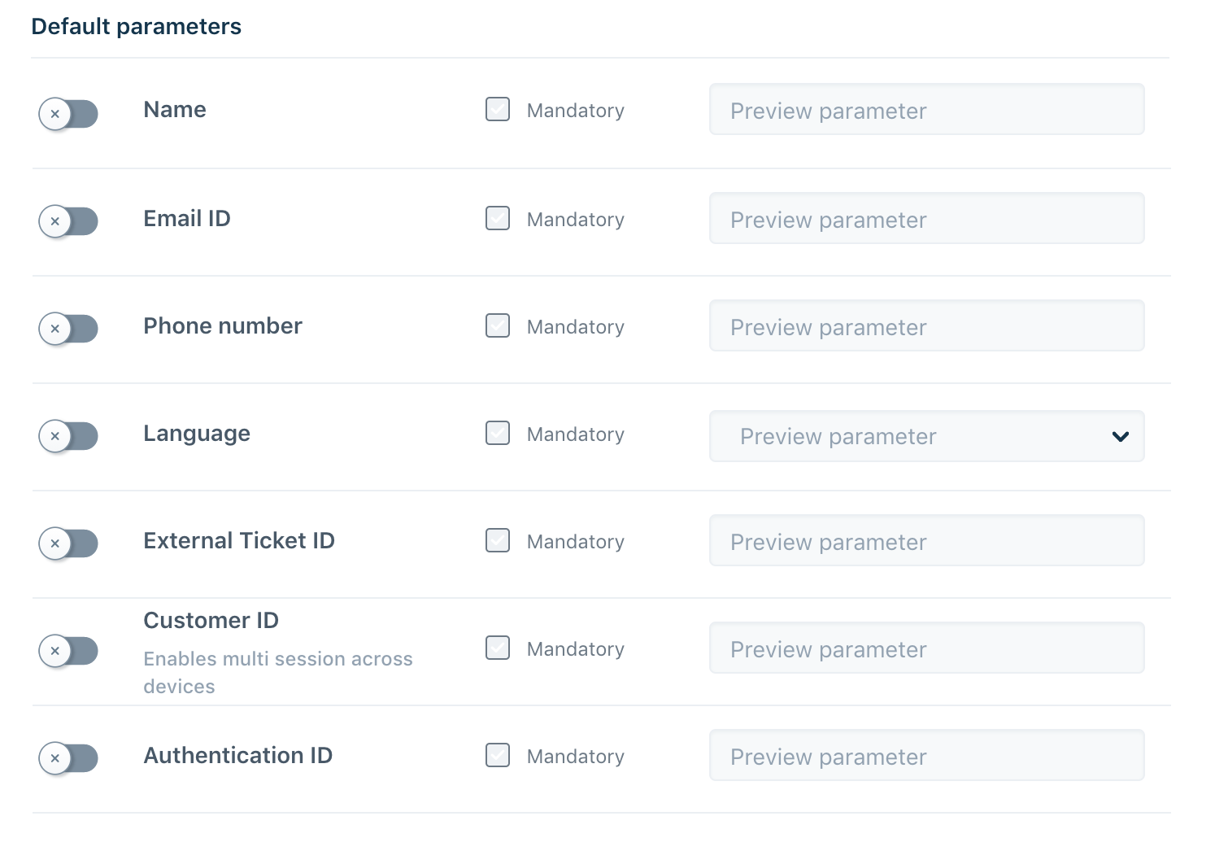This screenshot has width=1228, height=851.
Task: Tick the Email ID Mandatory checkbox
Action: coord(498,218)
